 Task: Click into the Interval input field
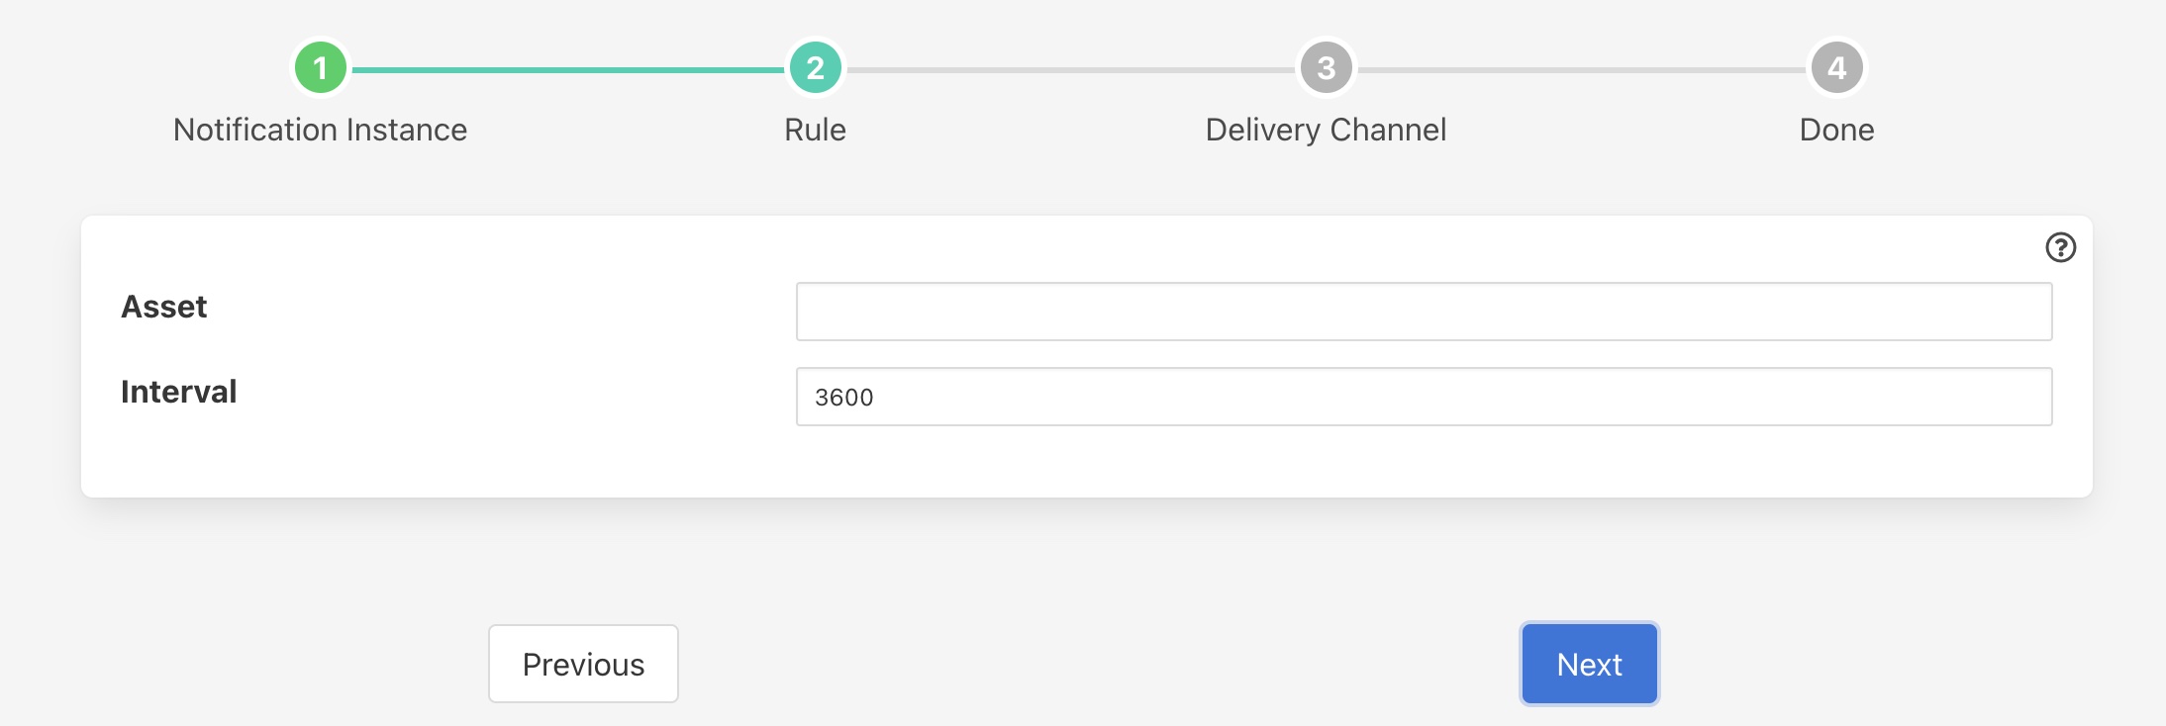(1424, 397)
